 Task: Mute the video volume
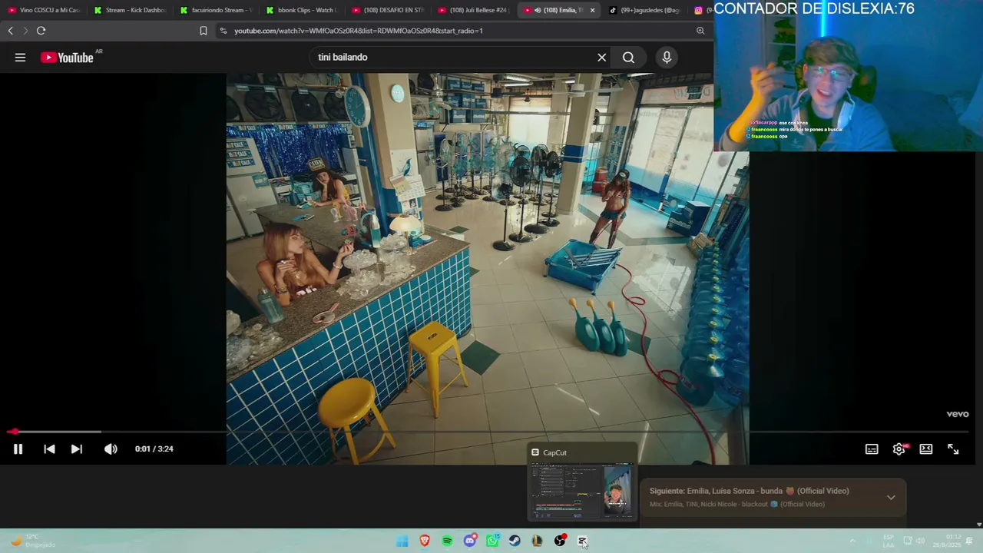[111, 449]
